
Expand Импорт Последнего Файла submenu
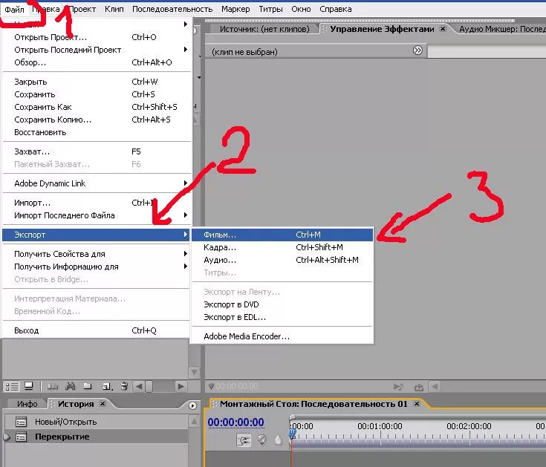tap(97, 215)
